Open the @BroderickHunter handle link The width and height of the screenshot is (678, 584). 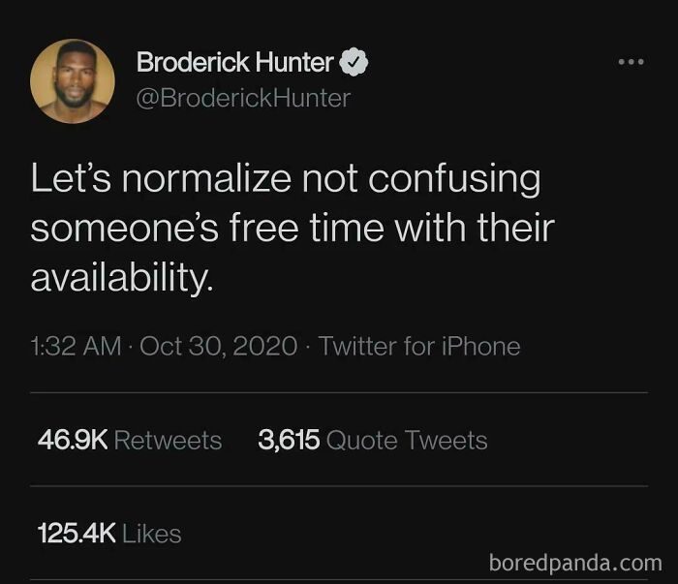pyautogui.click(x=243, y=98)
